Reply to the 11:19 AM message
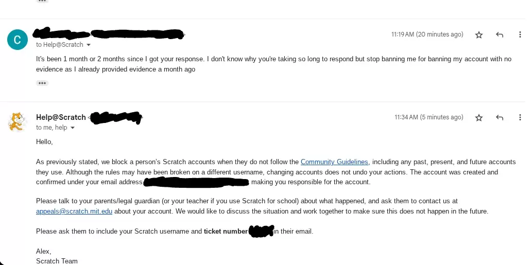This screenshot has width=532, height=265. pos(499,35)
